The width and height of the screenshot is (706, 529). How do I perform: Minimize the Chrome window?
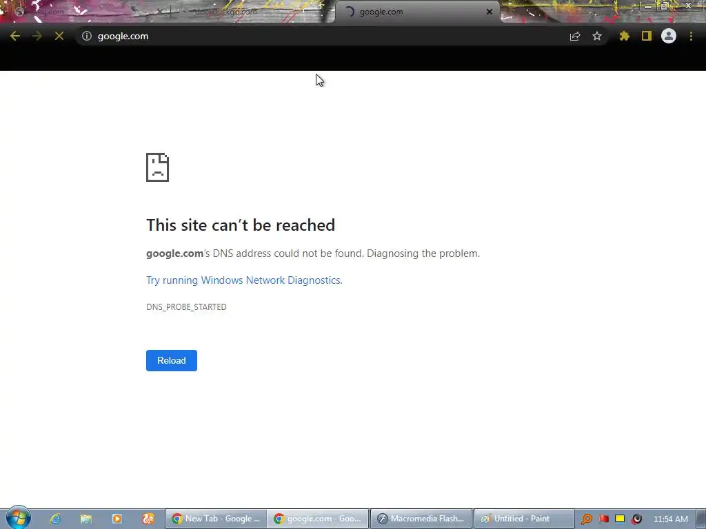[648, 6]
